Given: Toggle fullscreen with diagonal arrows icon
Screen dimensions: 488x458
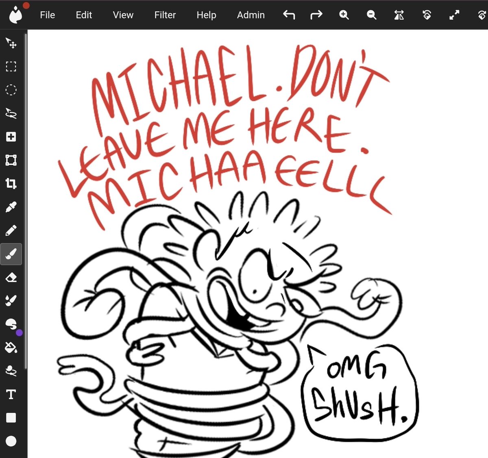Looking at the screenshot, I should point(454,15).
